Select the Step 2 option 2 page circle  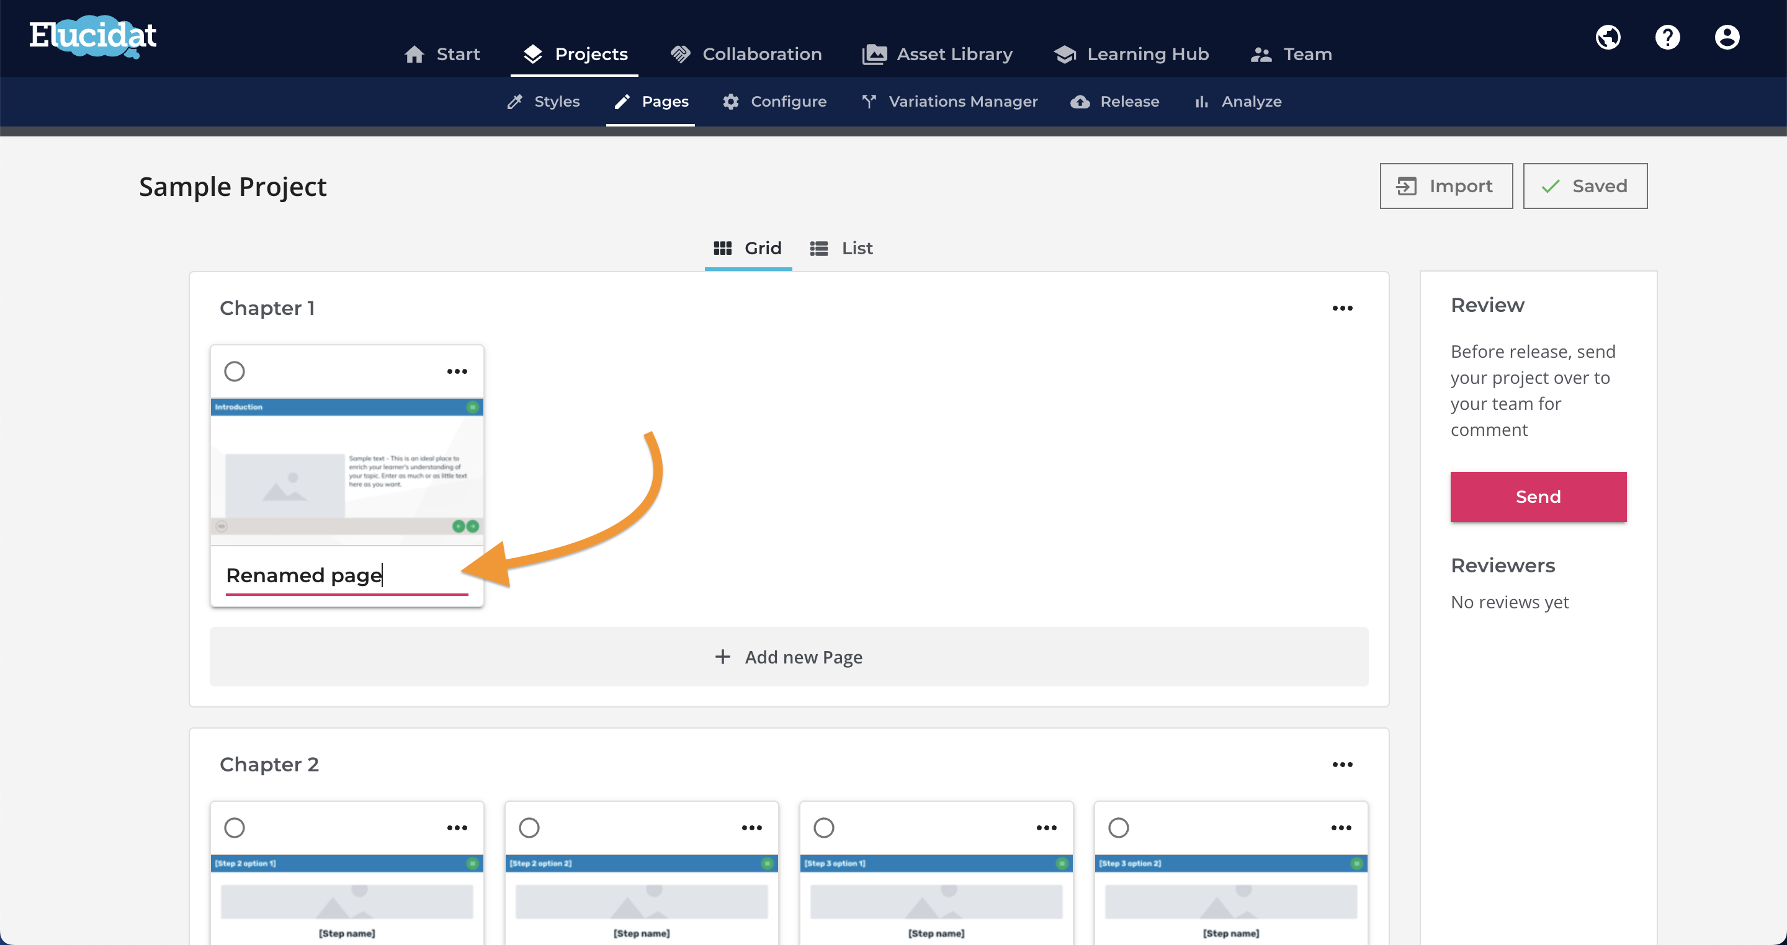click(529, 828)
